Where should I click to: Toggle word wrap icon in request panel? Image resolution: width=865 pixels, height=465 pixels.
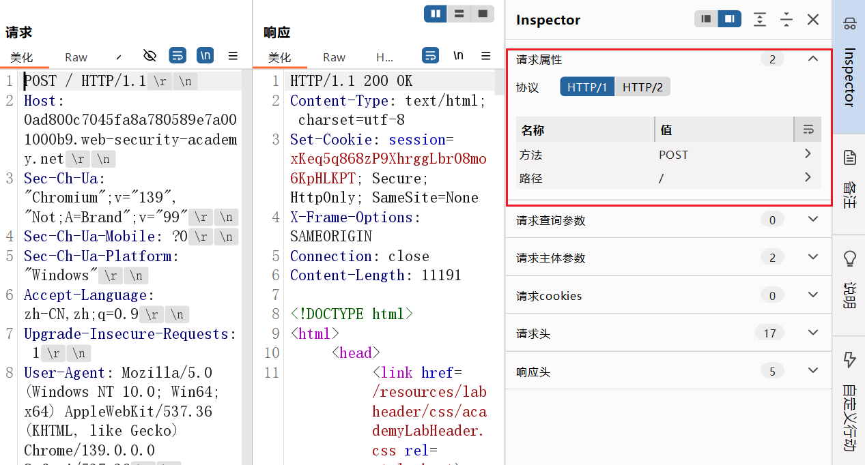178,56
